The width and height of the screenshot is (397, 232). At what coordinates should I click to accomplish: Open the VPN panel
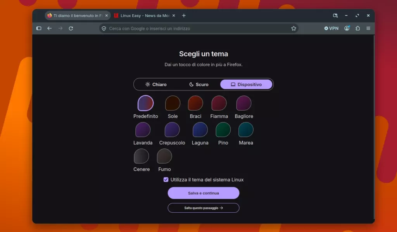tap(331, 28)
